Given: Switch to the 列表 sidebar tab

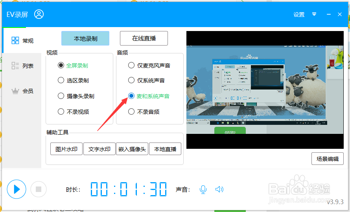Looking at the screenshot, I should coord(22,66).
